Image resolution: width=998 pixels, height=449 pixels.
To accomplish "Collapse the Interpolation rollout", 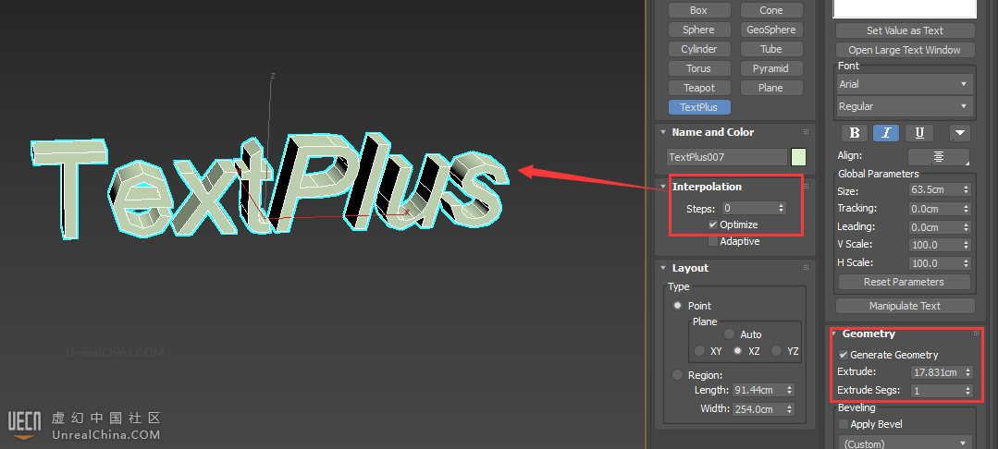I will (x=663, y=187).
